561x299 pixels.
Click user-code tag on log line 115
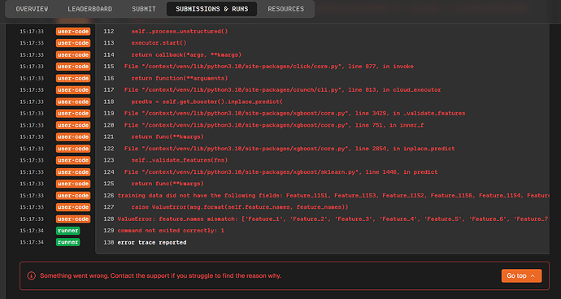tap(73, 67)
